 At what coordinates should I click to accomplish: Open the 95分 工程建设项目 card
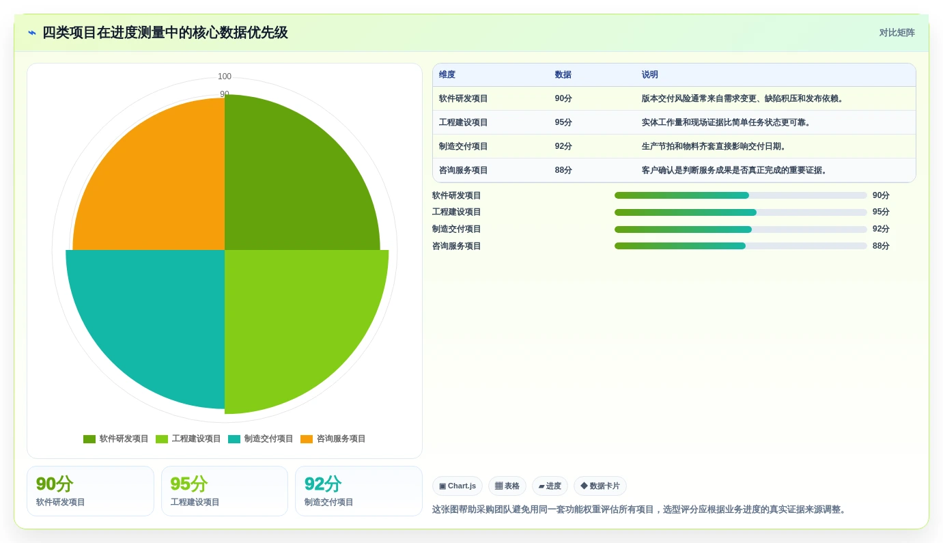[225, 491]
